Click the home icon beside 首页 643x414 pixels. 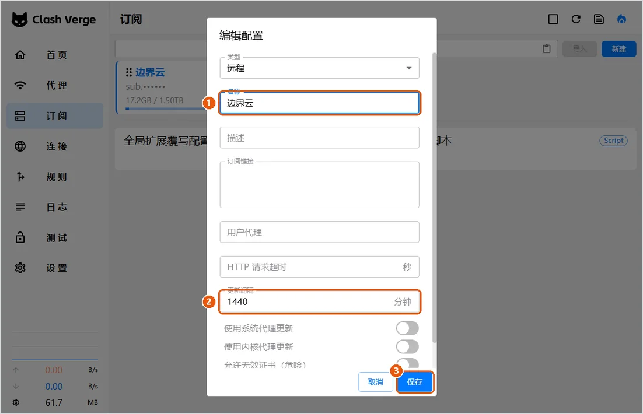point(20,55)
